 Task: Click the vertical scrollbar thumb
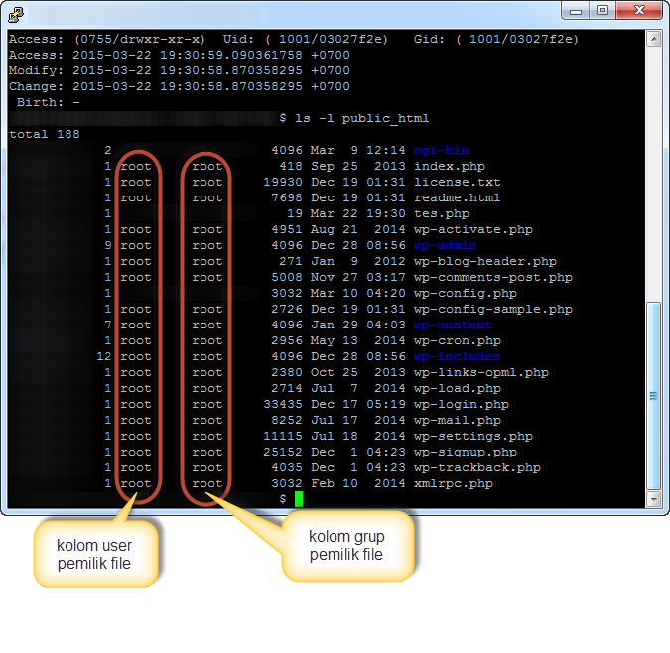pos(653,395)
